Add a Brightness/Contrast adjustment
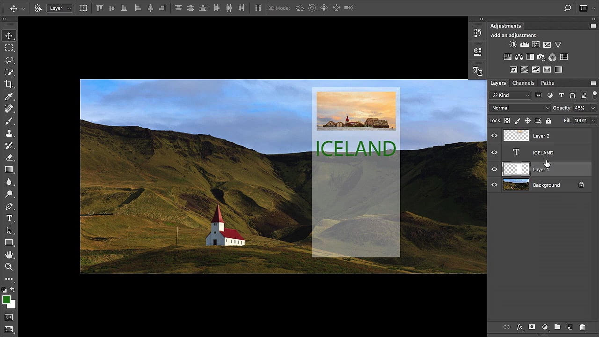Screen dimensions: 599x337 click(513, 44)
